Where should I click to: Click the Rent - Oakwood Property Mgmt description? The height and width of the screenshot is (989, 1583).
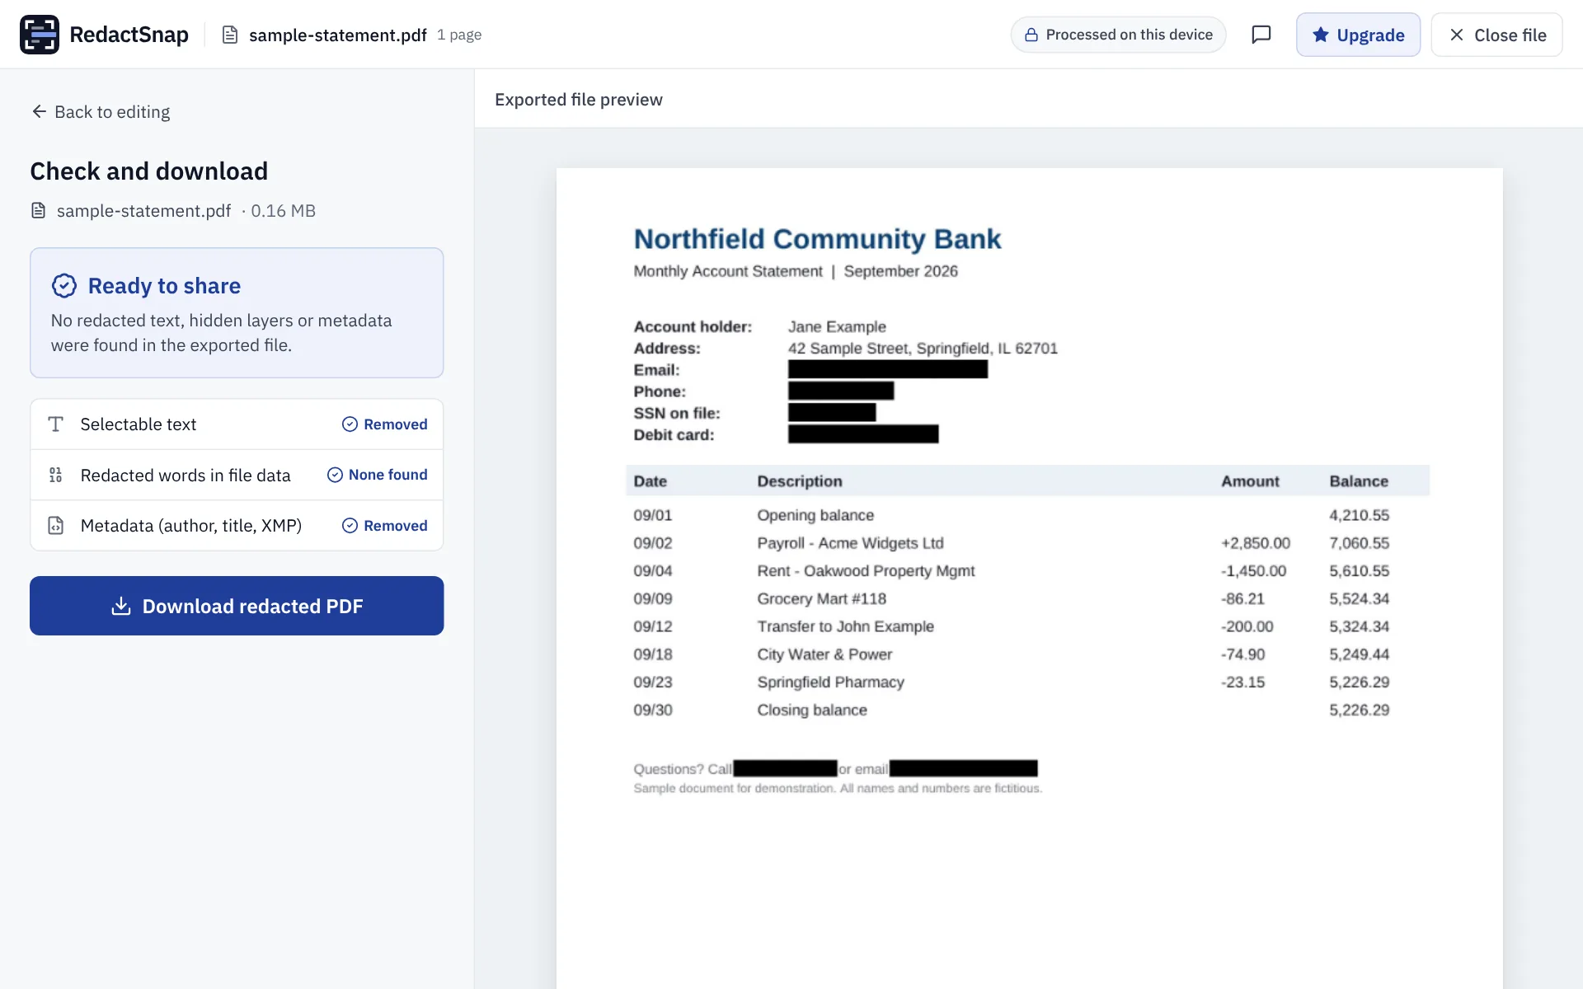pyautogui.click(x=866, y=571)
